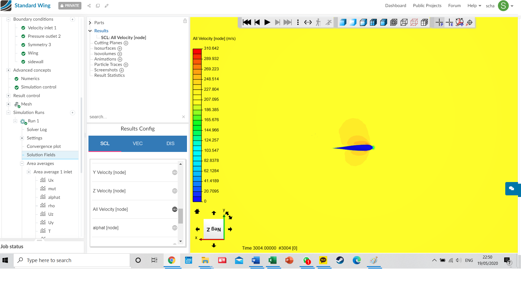Open the Help dropdown menu
The image size is (521, 293).
tap(474, 6)
